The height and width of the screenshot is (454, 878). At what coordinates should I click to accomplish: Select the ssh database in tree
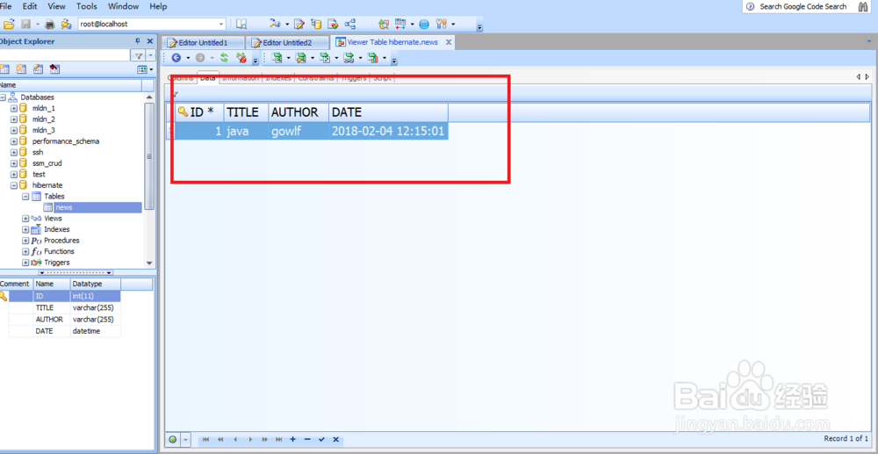38,152
